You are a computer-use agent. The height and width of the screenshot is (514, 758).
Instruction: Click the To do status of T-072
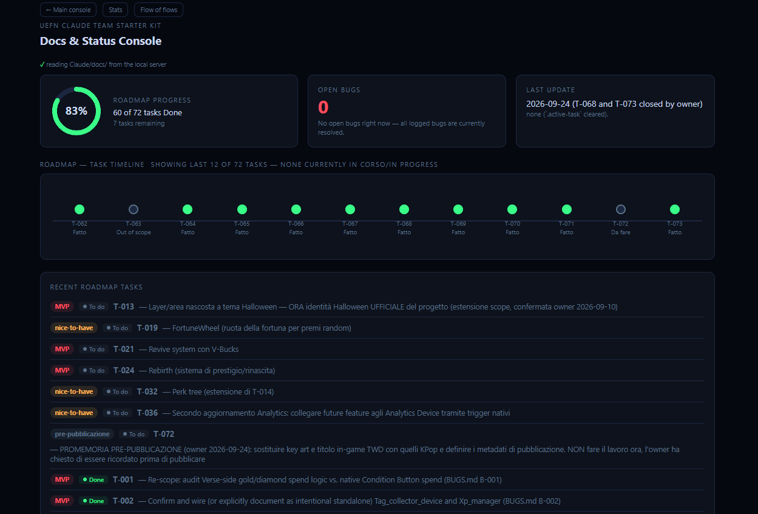[x=134, y=434]
